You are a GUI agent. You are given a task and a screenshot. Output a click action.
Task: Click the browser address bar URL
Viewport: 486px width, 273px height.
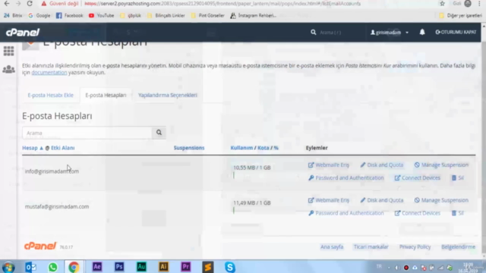(x=222, y=4)
